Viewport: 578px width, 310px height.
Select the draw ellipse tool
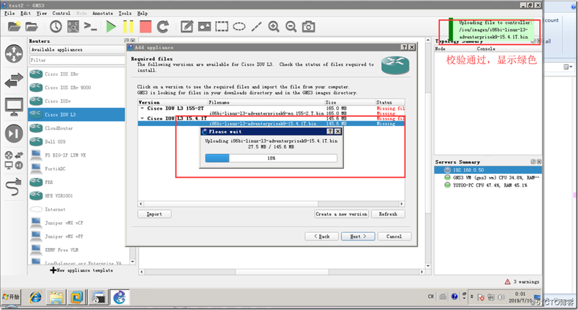pyautogui.click(x=239, y=27)
